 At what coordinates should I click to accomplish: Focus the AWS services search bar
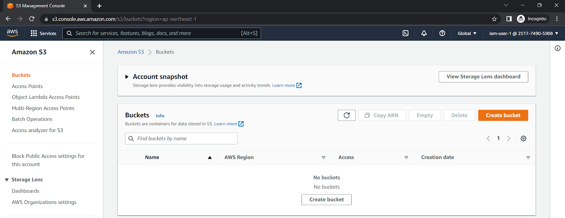click(x=162, y=33)
